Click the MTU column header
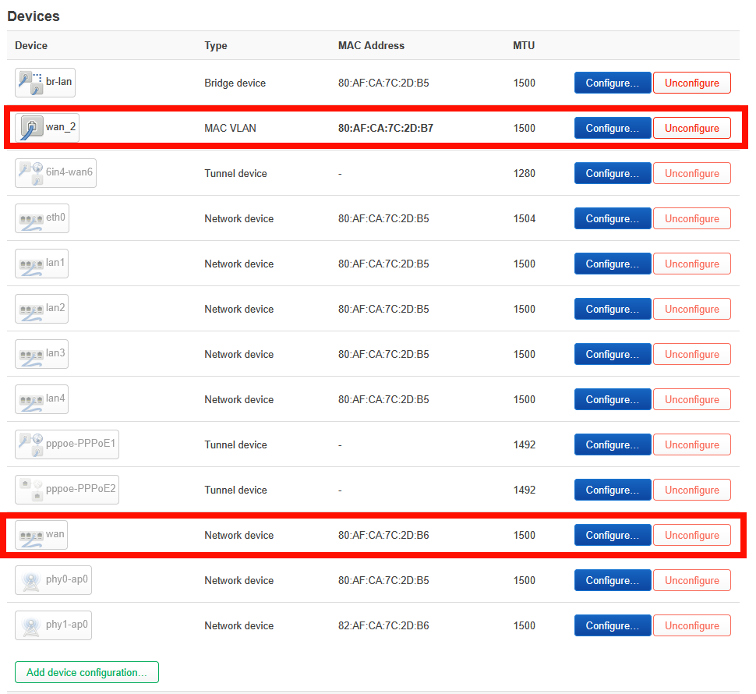 (524, 45)
